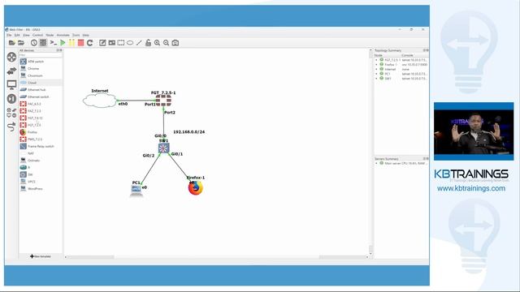Select Chrome in device list
The image size is (520, 292).
[x=41, y=68]
